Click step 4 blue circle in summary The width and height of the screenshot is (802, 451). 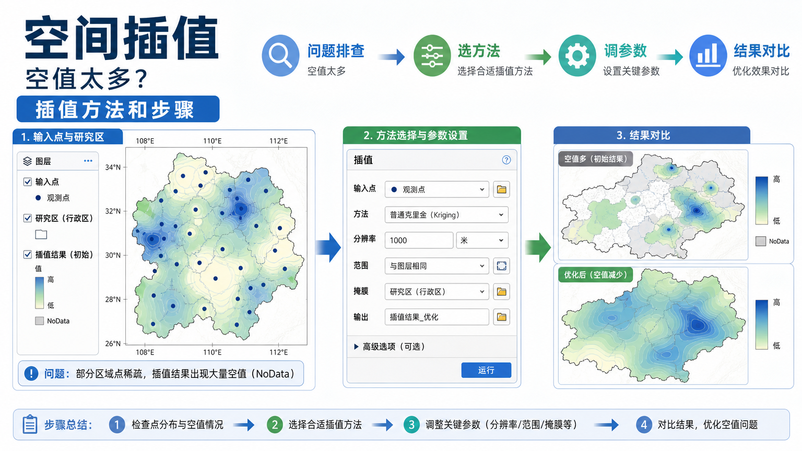(x=644, y=424)
